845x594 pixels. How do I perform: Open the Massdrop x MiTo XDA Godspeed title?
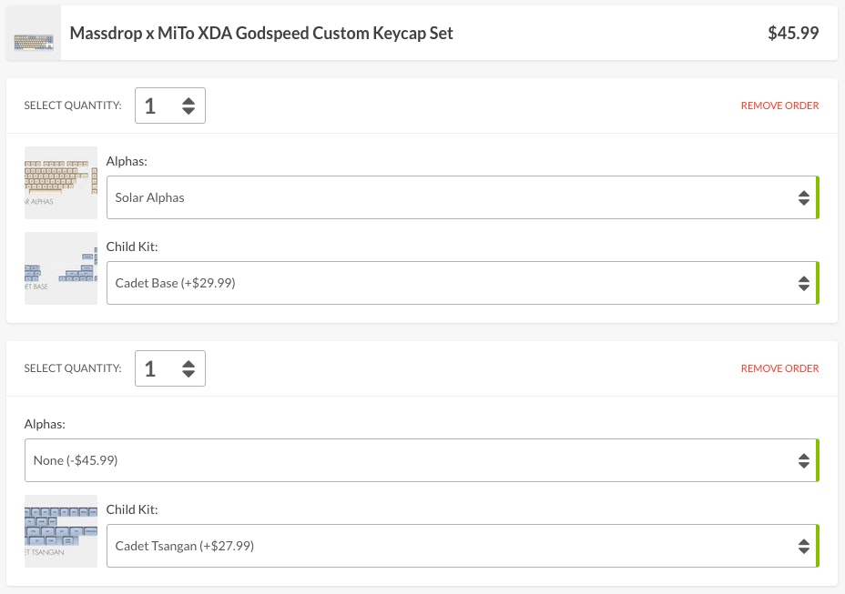click(261, 34)
